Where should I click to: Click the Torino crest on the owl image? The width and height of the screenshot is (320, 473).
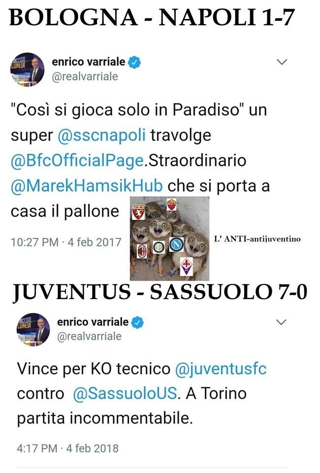138,212
